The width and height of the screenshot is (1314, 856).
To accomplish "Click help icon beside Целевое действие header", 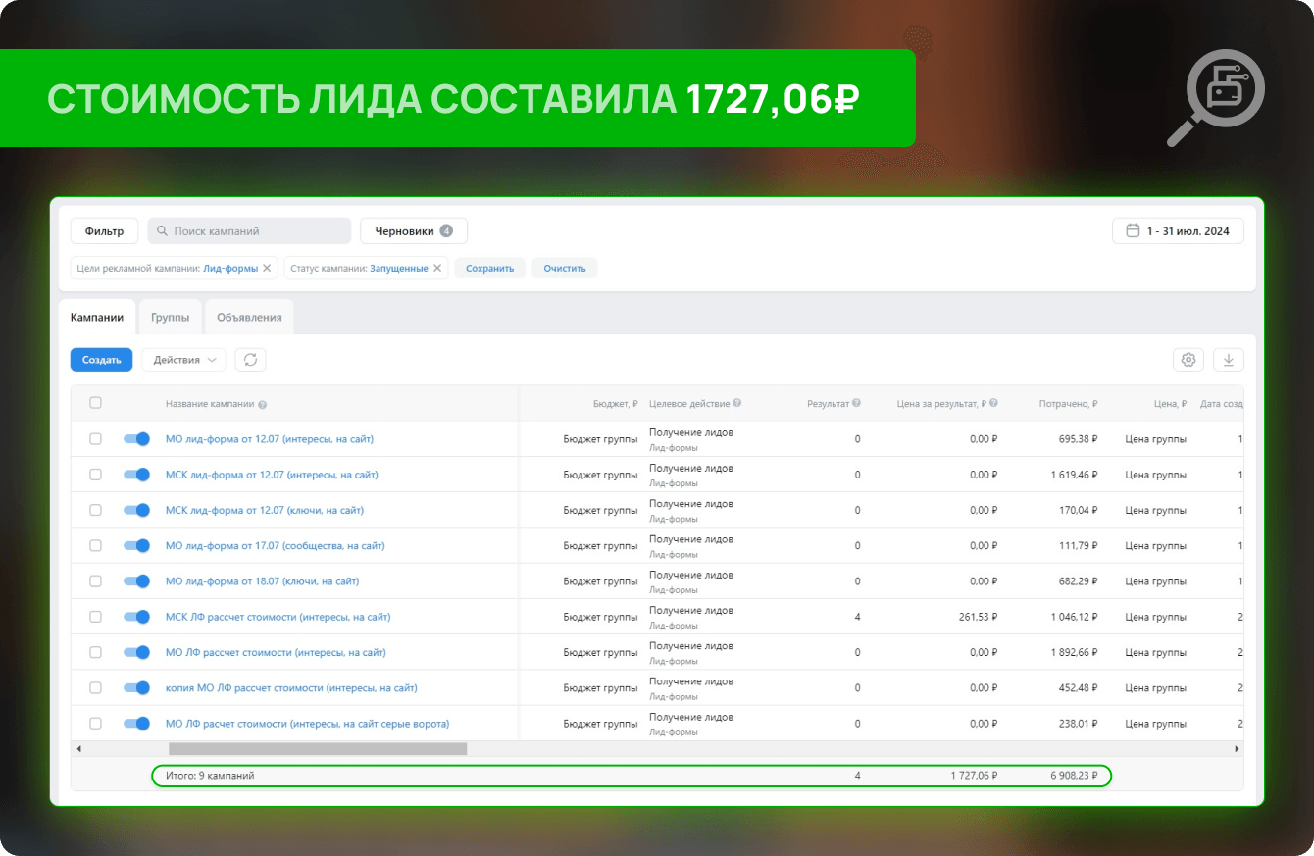I will coord(736,403).
